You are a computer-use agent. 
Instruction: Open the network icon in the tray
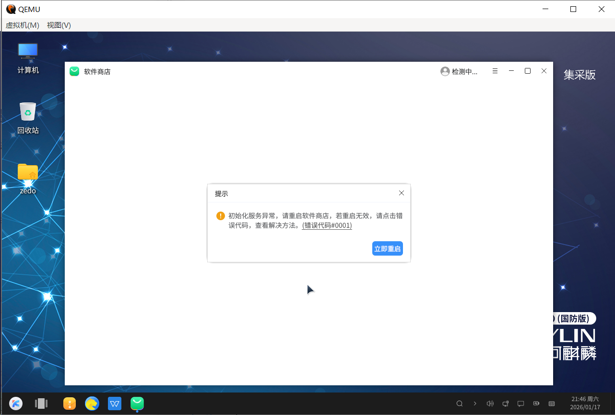point(505,404)
